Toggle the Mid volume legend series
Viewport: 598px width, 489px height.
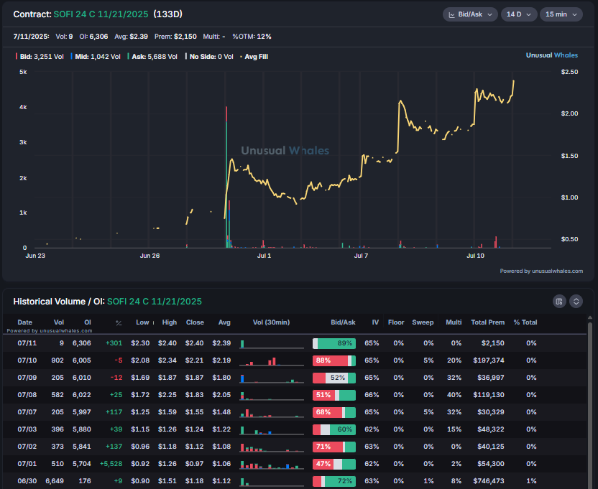click(96, 57)
